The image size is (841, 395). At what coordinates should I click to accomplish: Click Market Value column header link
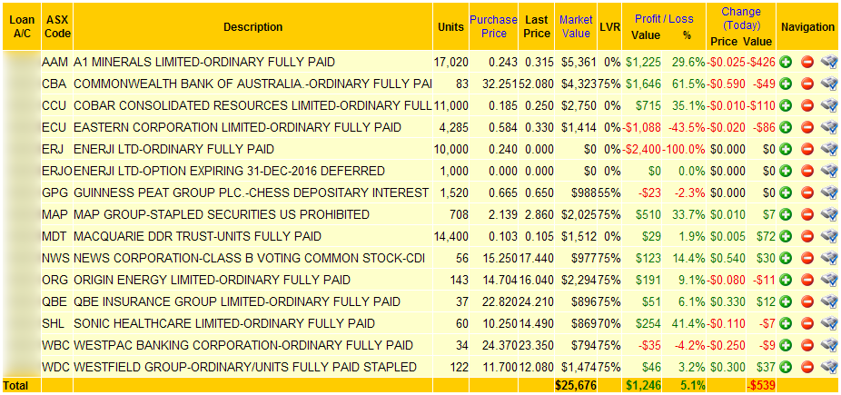[576, 27]
